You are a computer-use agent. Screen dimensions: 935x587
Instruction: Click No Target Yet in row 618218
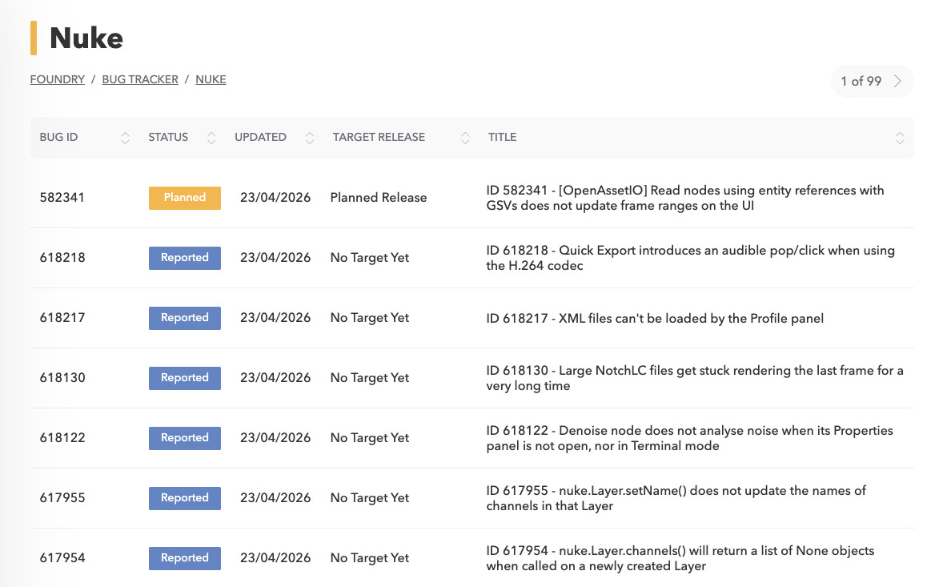tap(370, 258)
